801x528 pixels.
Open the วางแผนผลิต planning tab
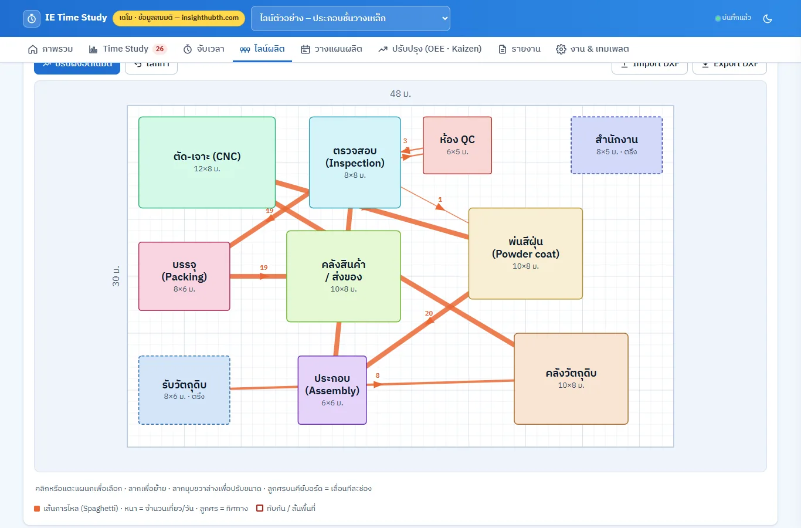click(x=331, y=49)
